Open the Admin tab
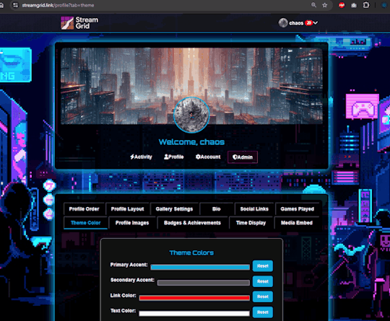This screenshot has width=390, height=321. point(243,157)
